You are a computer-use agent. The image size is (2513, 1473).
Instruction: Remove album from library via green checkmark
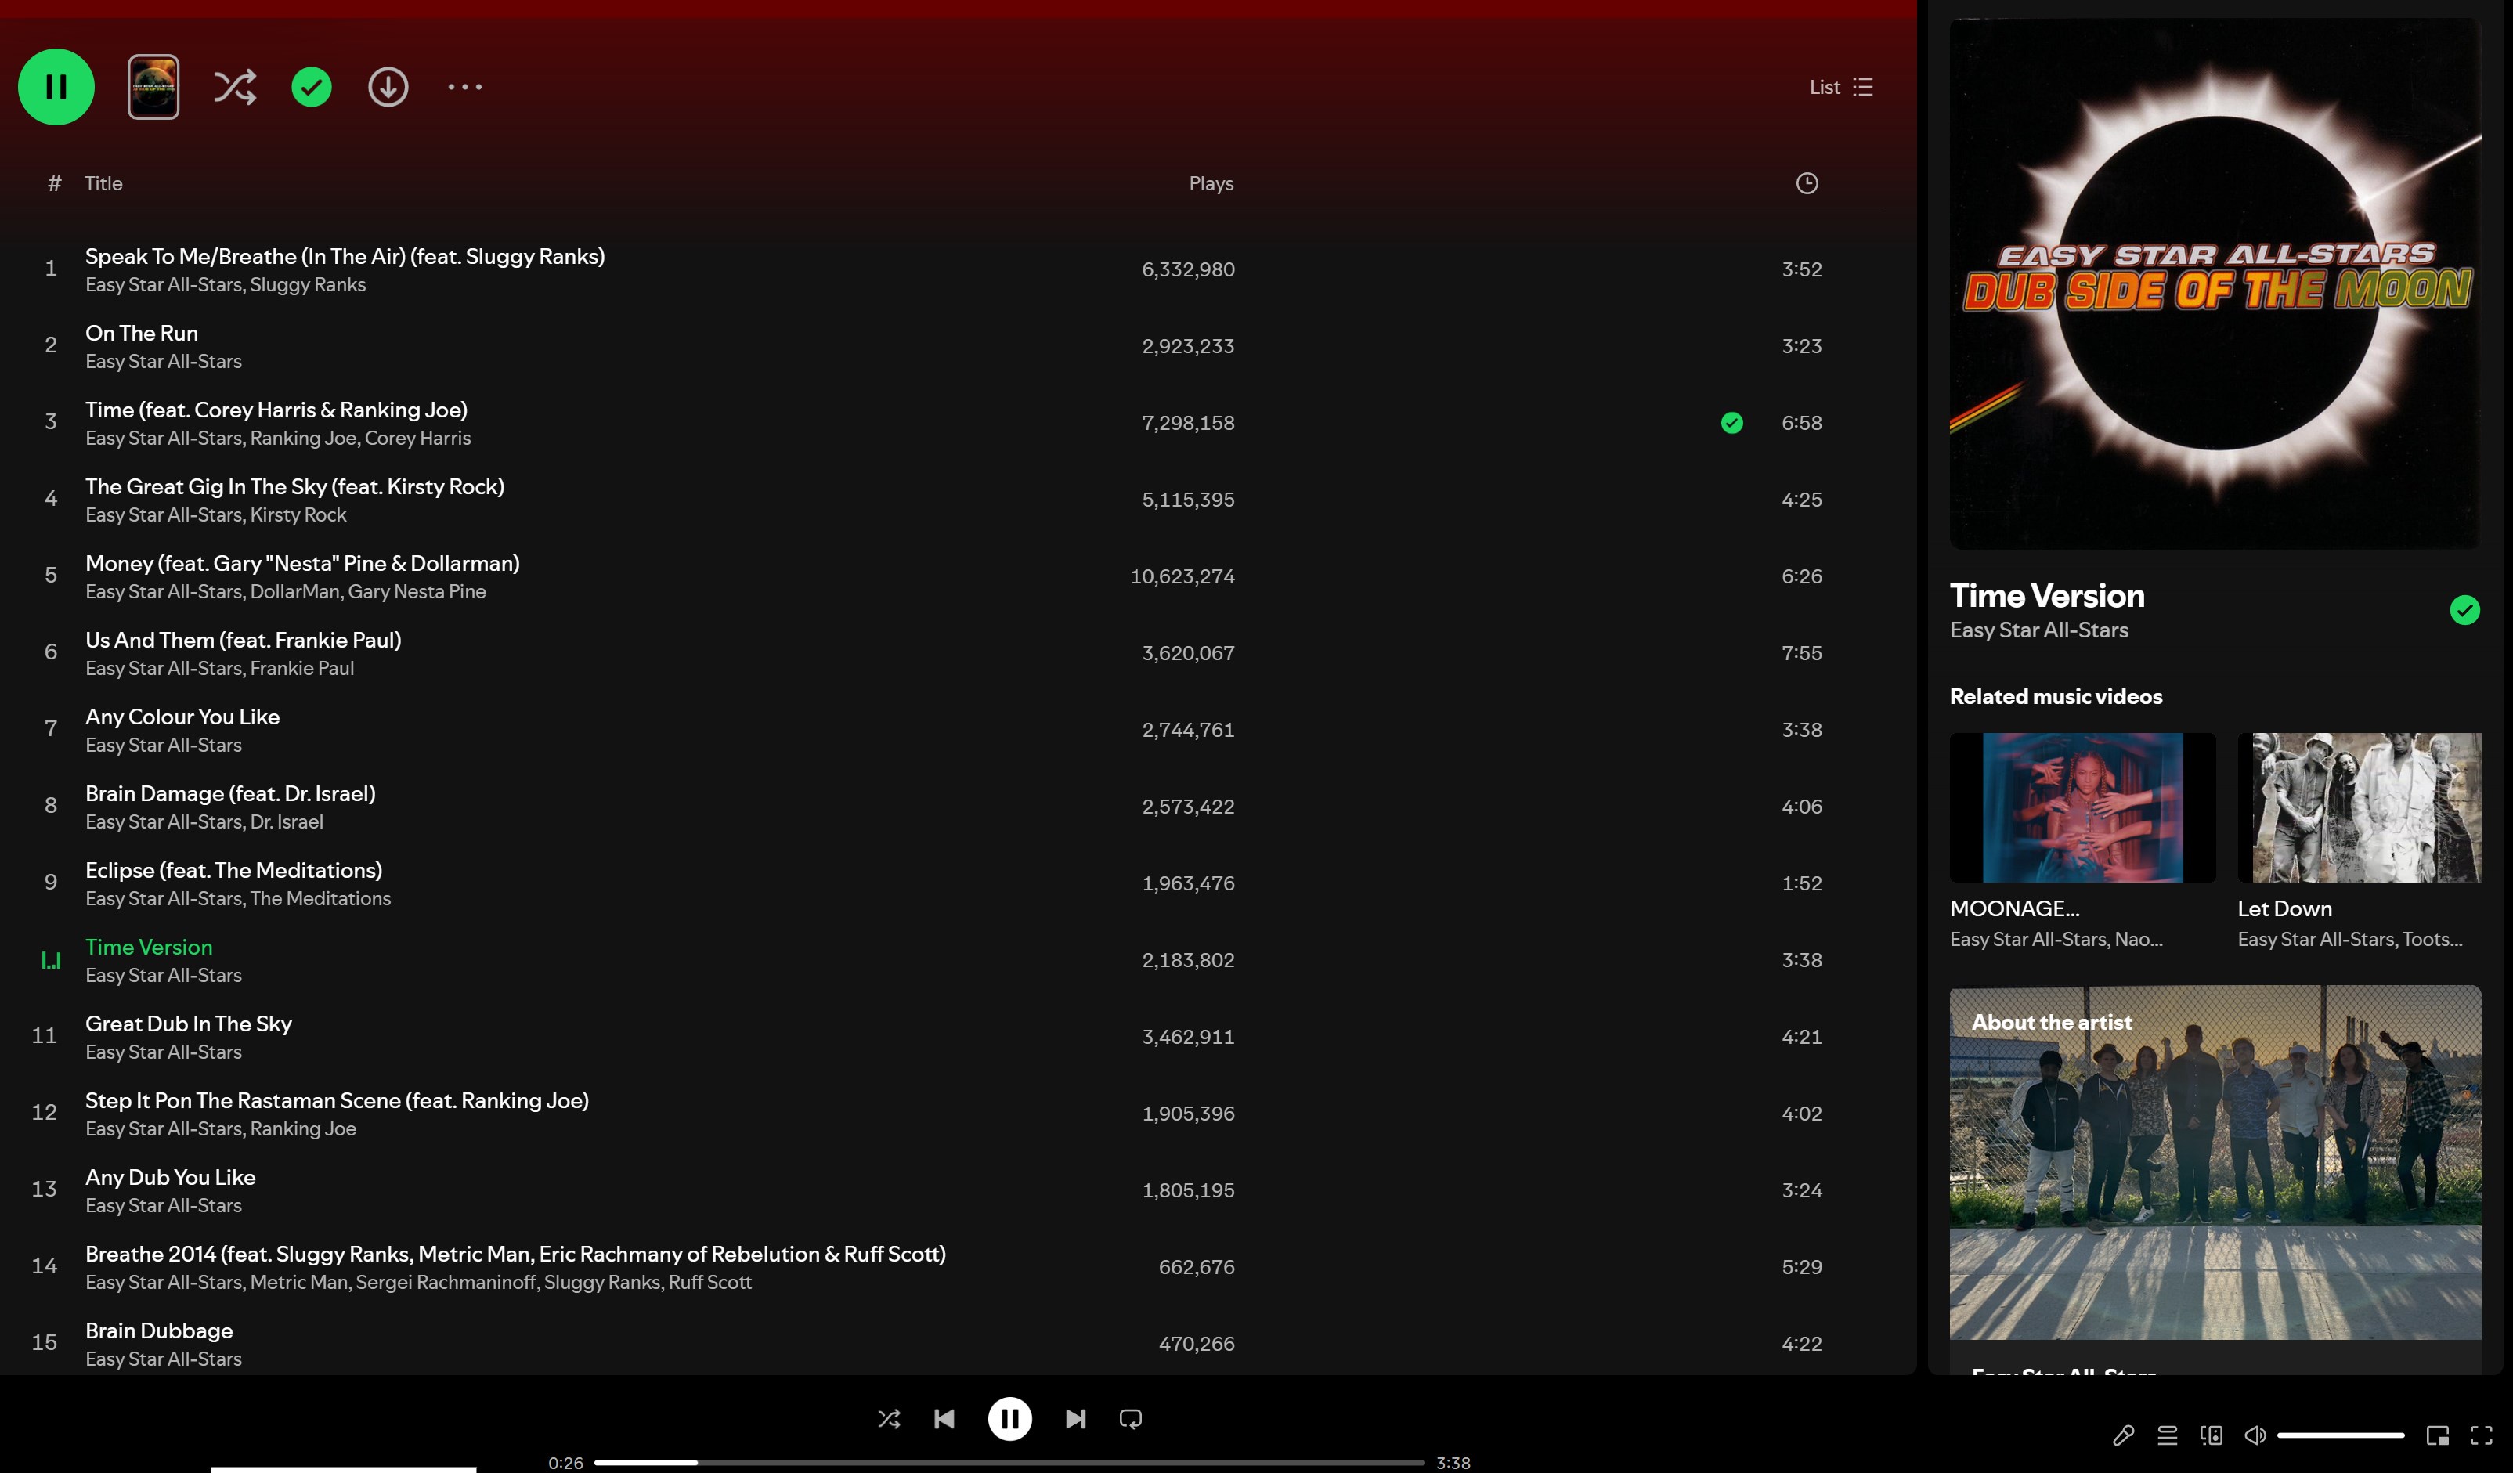click(311, 87)
